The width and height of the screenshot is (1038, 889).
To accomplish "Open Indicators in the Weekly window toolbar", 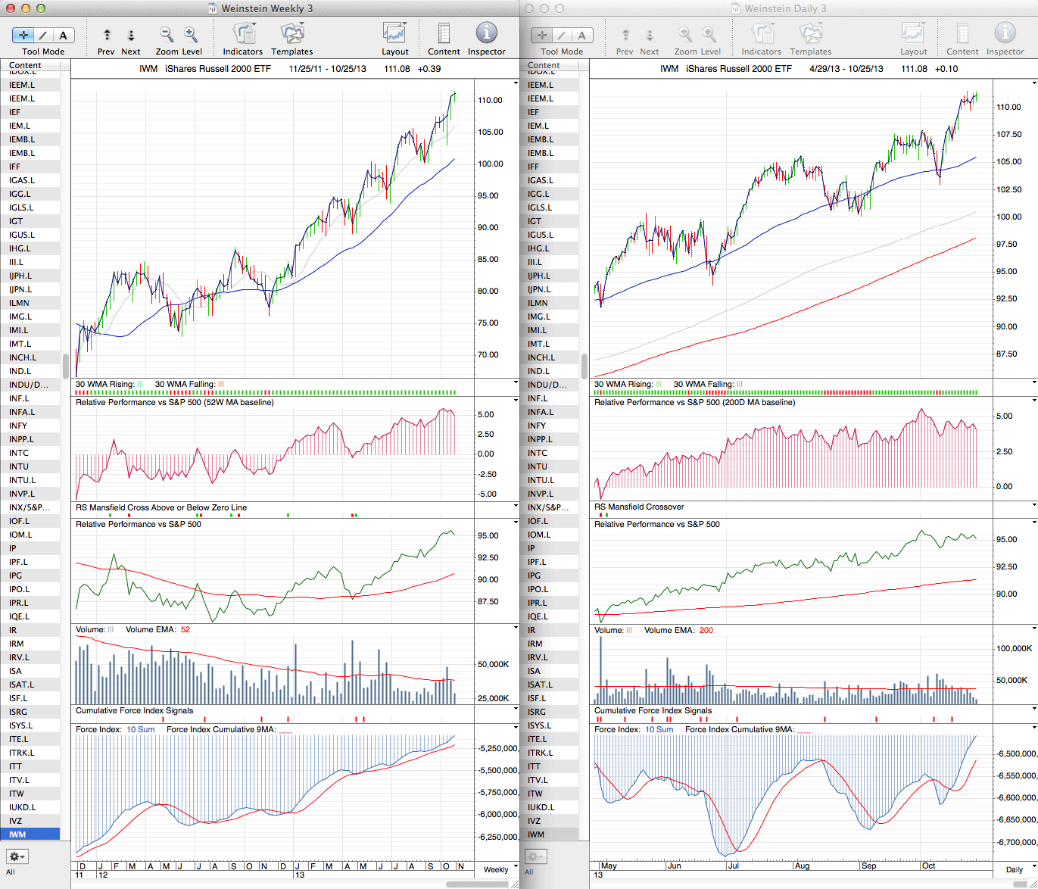I will click(243, 35).
